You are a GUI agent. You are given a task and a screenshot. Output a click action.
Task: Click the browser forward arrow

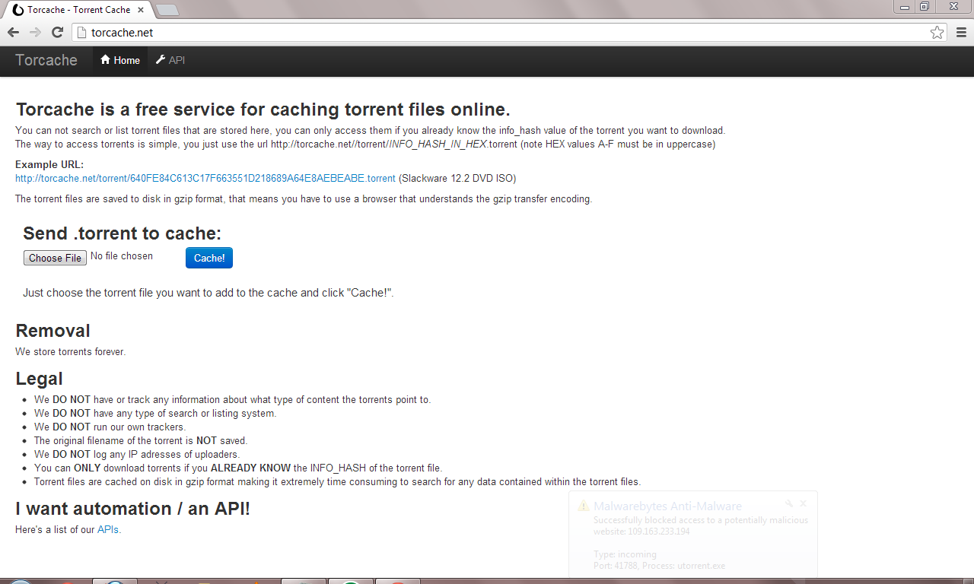(35, 33)
